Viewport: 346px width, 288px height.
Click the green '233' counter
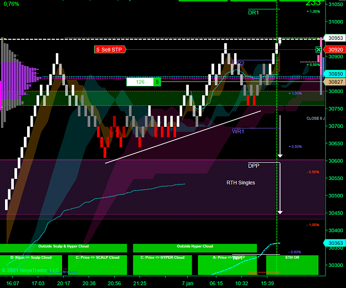pyautogui.click(x=313, y=3)
